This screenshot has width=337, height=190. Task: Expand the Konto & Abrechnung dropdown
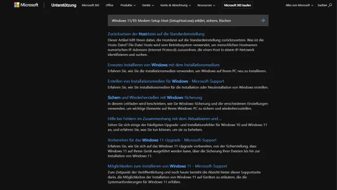(175, 5)
